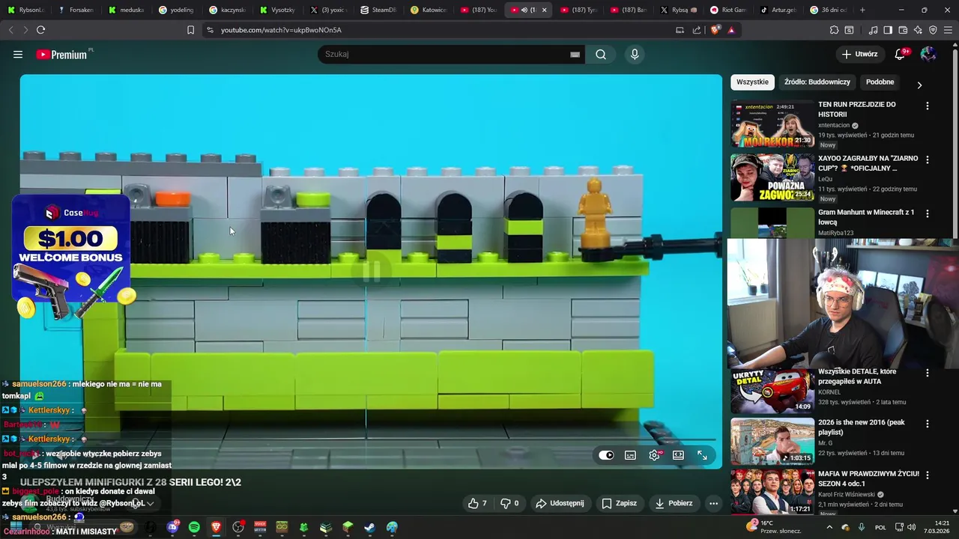Viewport: 959px width, 539px height.
Task: Click the youtube.com address bar URL
Action: [281, 30]
